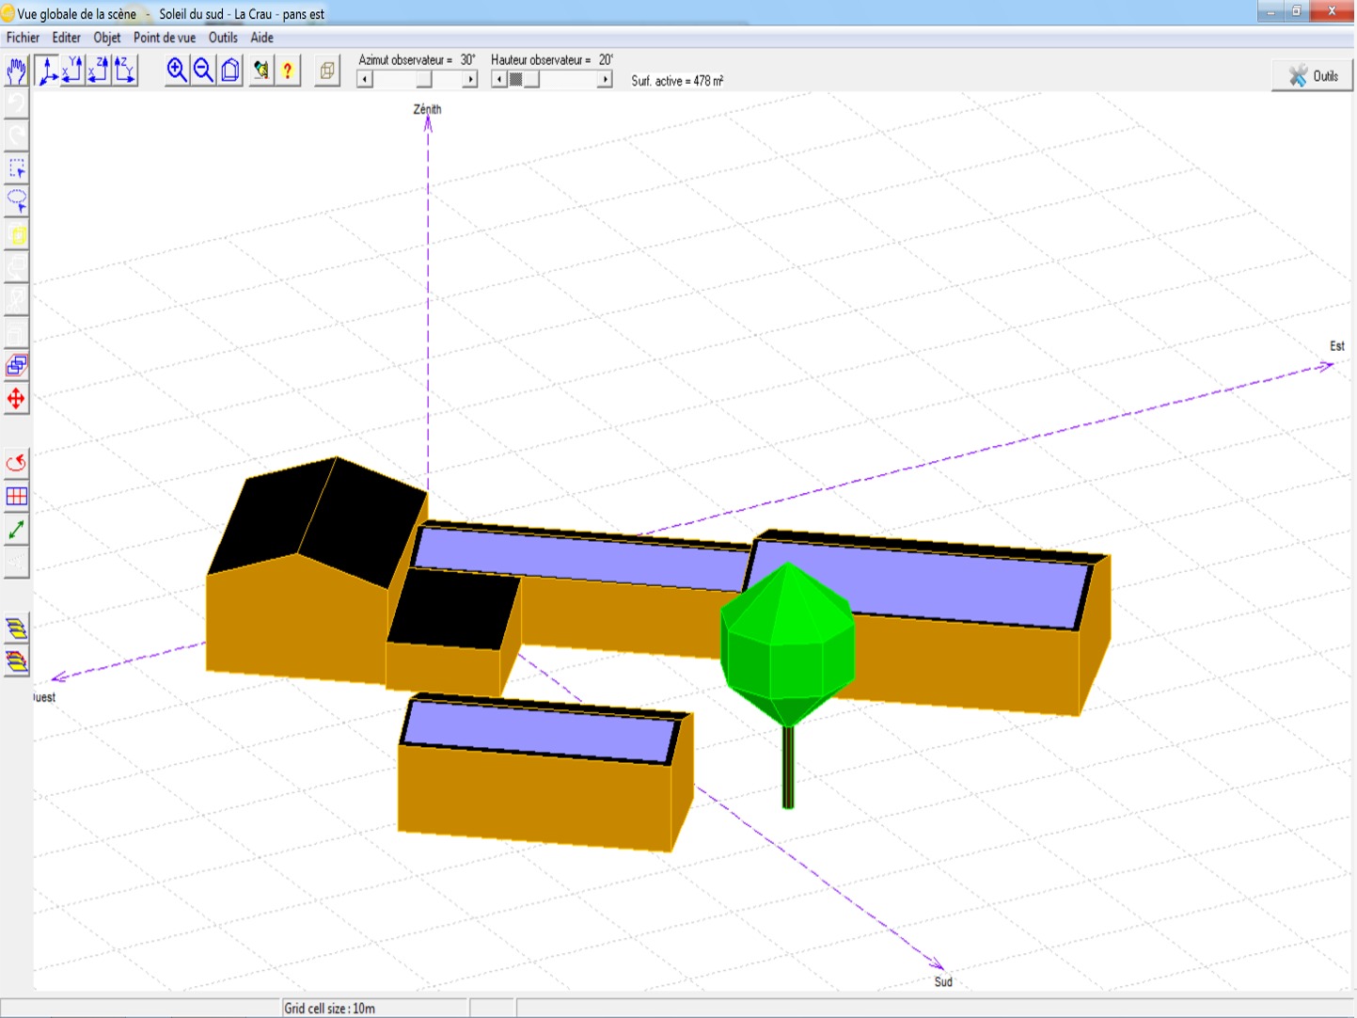Zoom in on the scene
The height and width of the screenshot is (1018, 1357).
[177, 71]
